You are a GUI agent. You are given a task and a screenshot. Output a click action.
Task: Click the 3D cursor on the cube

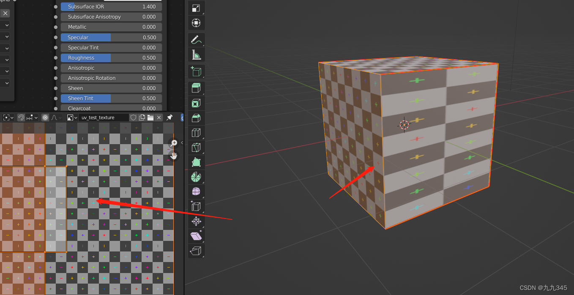[405, 125]
